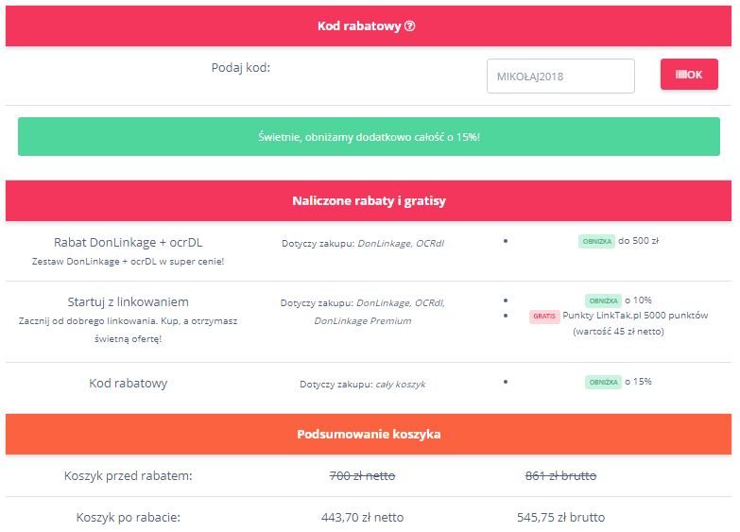The height and width of the screenshot is (532, 740).
Task: Click the help question-mark icon beside Kod rabatowy
Action: tap(410, 26)
